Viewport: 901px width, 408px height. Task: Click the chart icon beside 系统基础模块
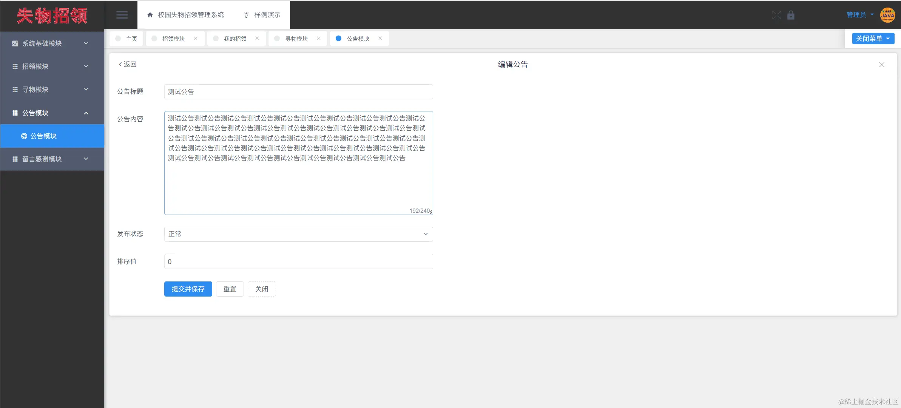tap(15, 43)
